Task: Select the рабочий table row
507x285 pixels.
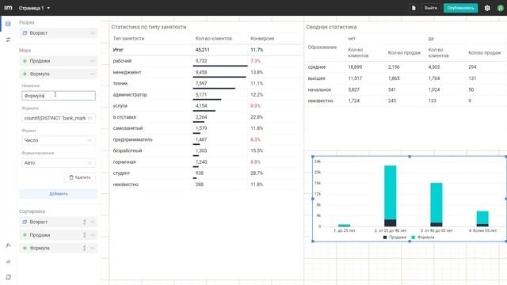Action: click(206, 61)
